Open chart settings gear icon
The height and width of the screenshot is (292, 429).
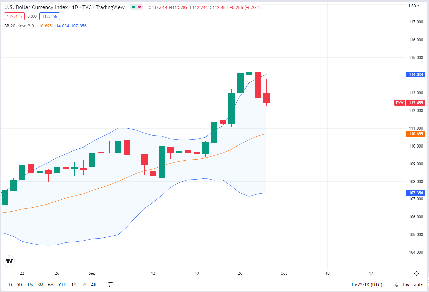tap(416, 273)
